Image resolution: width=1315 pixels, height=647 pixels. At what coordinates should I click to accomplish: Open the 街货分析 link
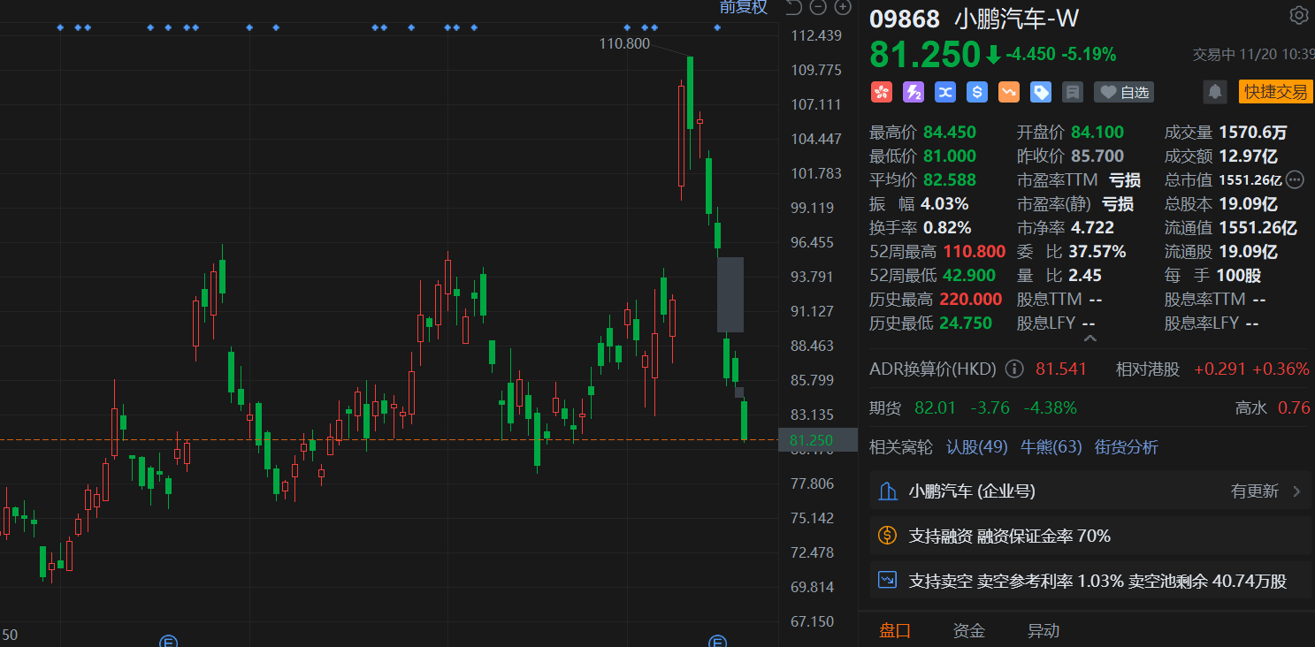1126,447
